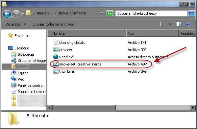Image resolution: width=197 pixels, height=129 pixels.
Task: Sort by the Nombre column header
Action: (87, 33)
